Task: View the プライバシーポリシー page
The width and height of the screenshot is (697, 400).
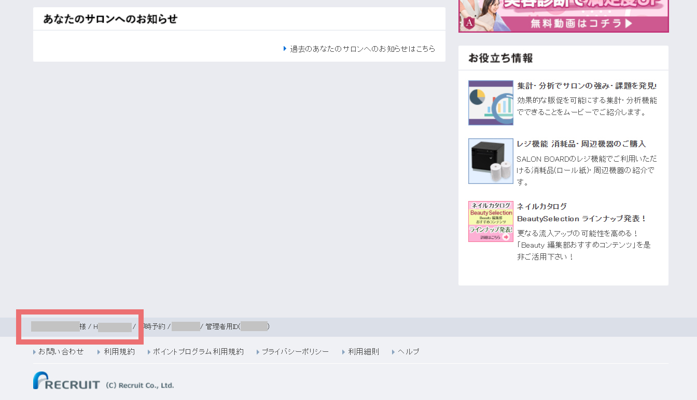Action: click(x=295, y=352)
